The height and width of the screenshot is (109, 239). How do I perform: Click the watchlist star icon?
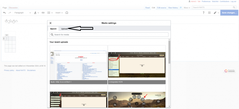(x=181, y=7)
